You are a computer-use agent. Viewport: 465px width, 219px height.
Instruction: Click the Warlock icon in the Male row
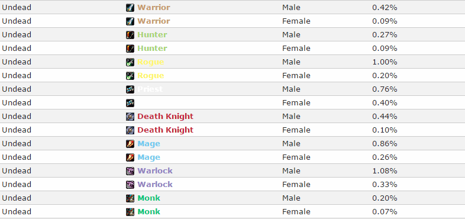[x=130, y=171]
